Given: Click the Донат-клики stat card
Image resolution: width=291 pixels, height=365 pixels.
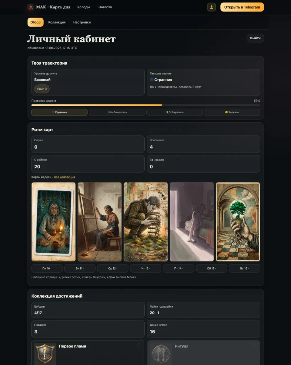Looking at the screenshot, I should (x=204, y=329).
